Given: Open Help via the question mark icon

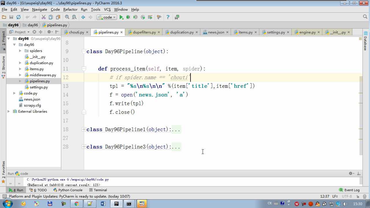Looking at the screenshot, I should pyautogui.click(x=168, y=17).
